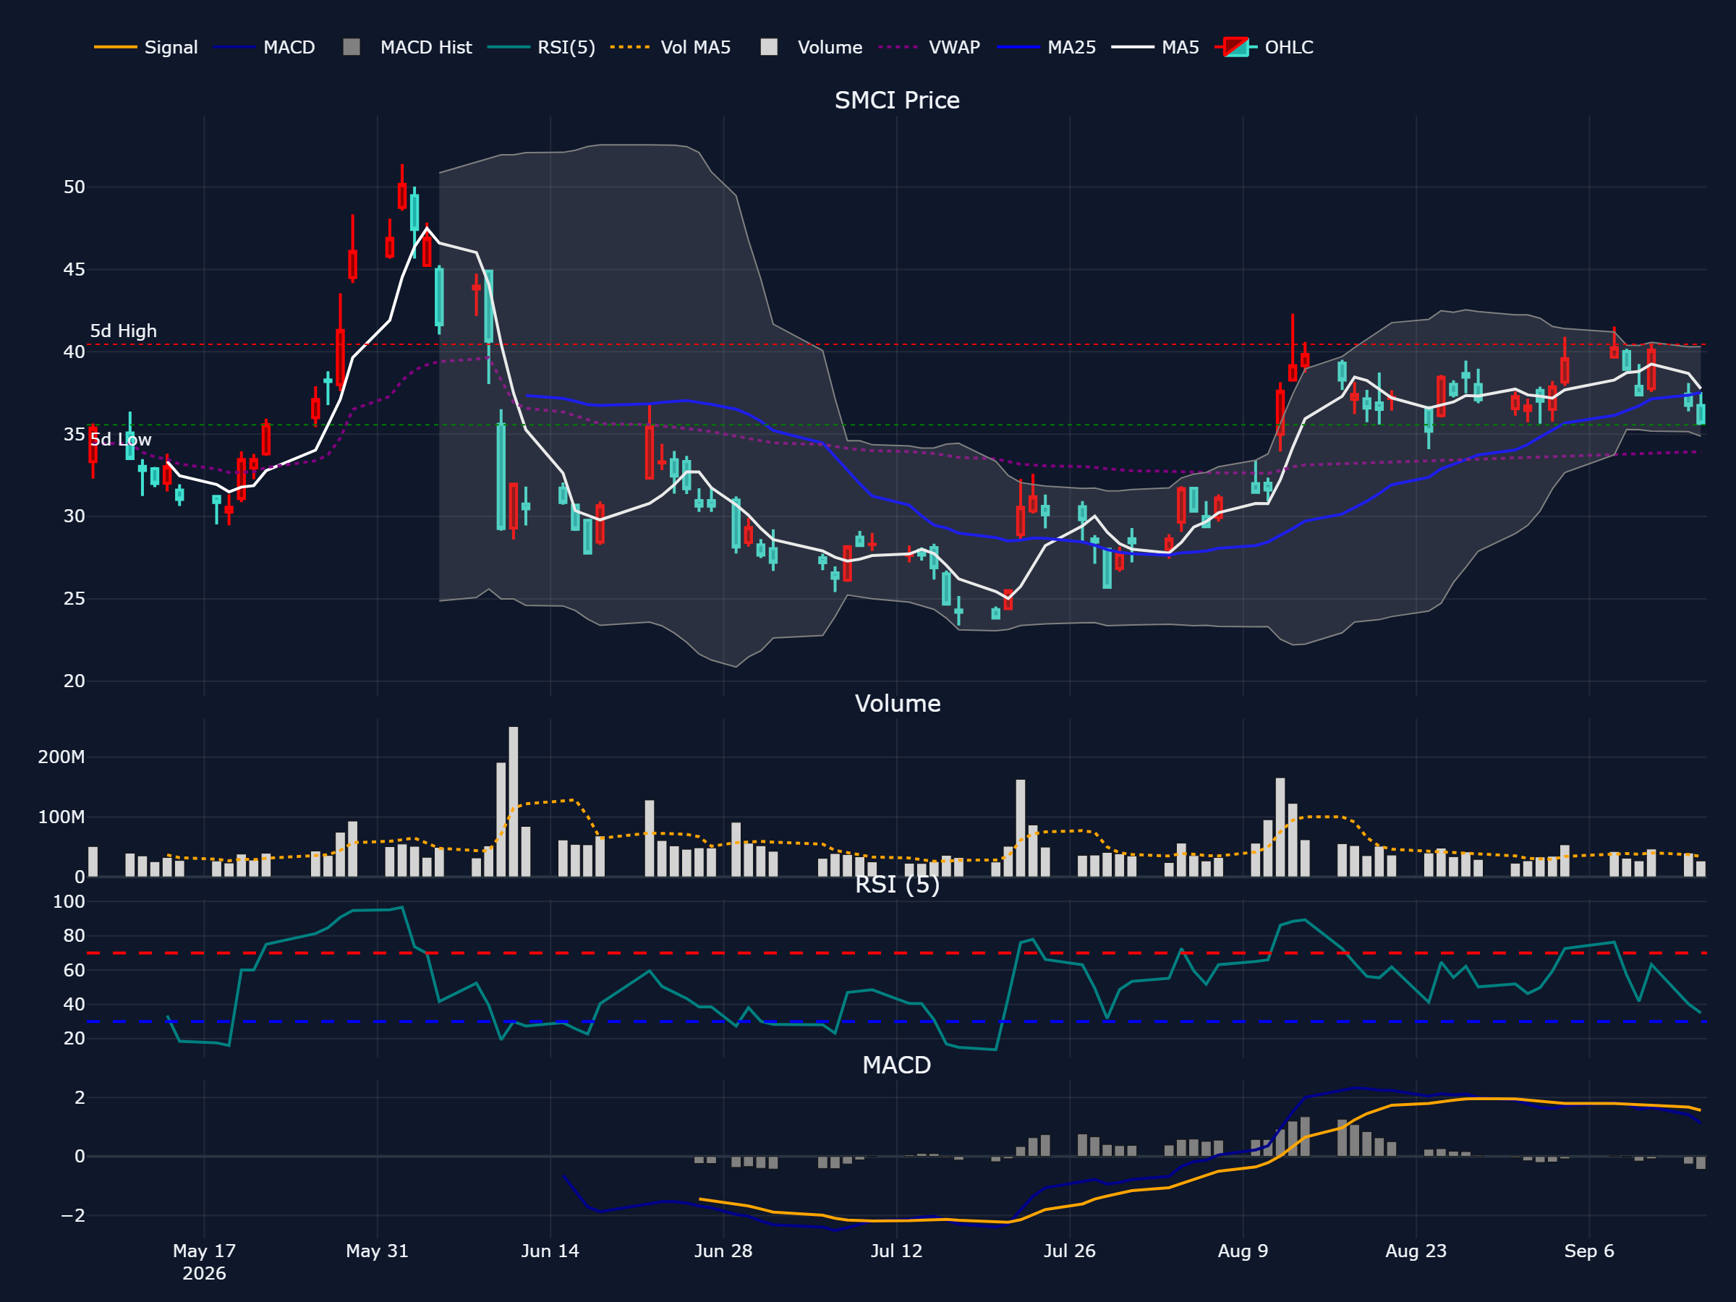
Task: Click the Aug 9 axis label
Action: [1243, 1251]
